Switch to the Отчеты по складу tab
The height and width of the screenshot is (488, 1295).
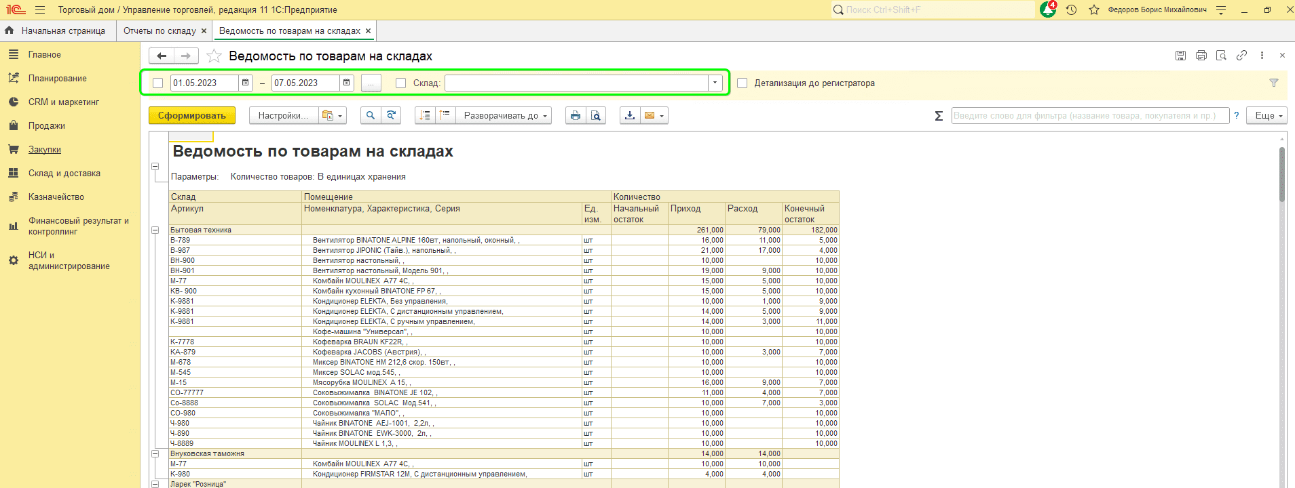pos(159,30)
